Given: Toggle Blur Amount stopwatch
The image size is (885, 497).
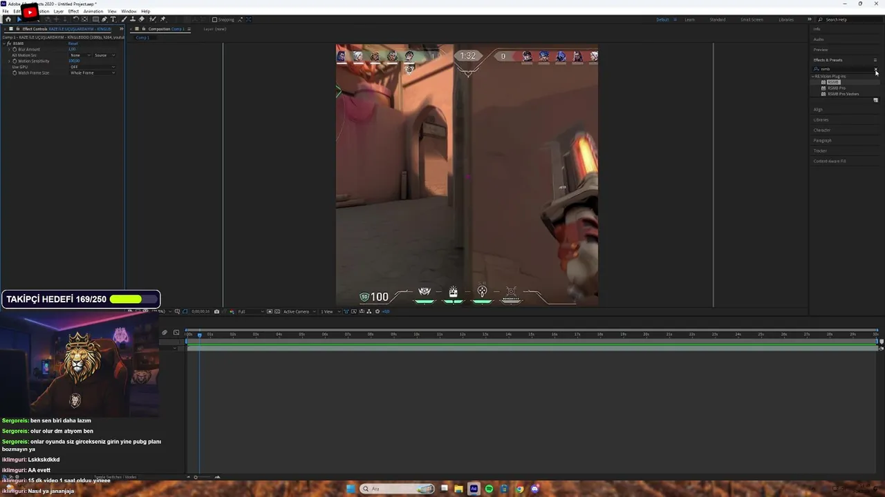Looking at the screenshot, I should coord(15,50).
